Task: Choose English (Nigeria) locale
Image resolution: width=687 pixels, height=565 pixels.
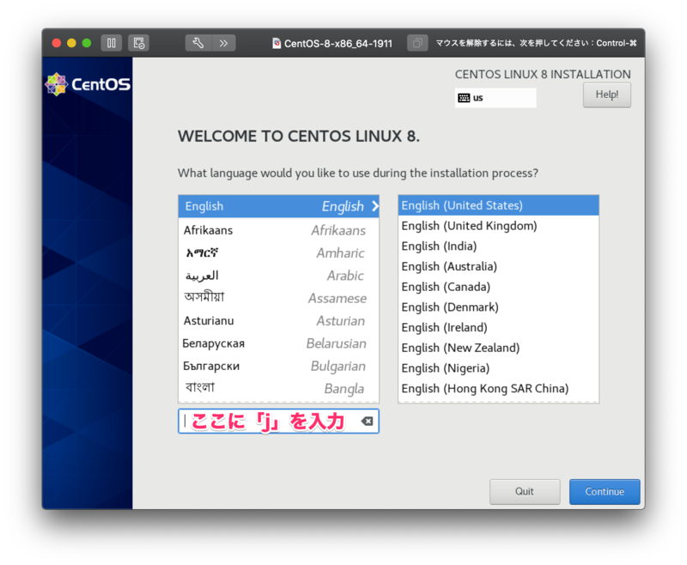Action: [x=498, y=368]
